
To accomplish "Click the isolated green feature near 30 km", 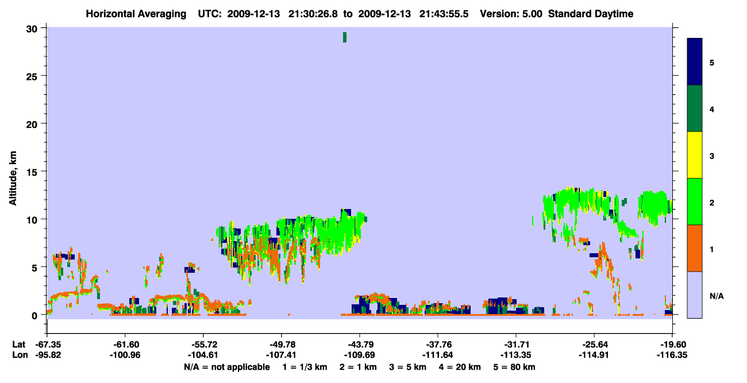I will point(345,37).
